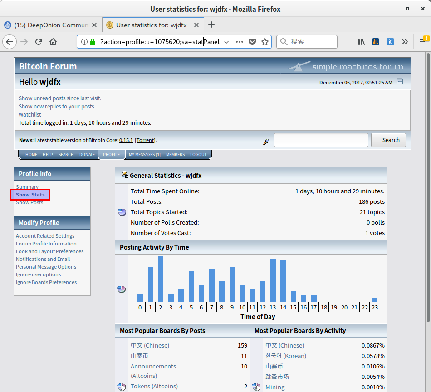Go to forum HOME menu

tap(31, 155)
